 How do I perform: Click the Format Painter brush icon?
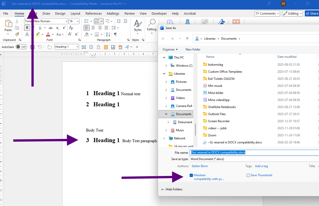click(x=17, y=34)
